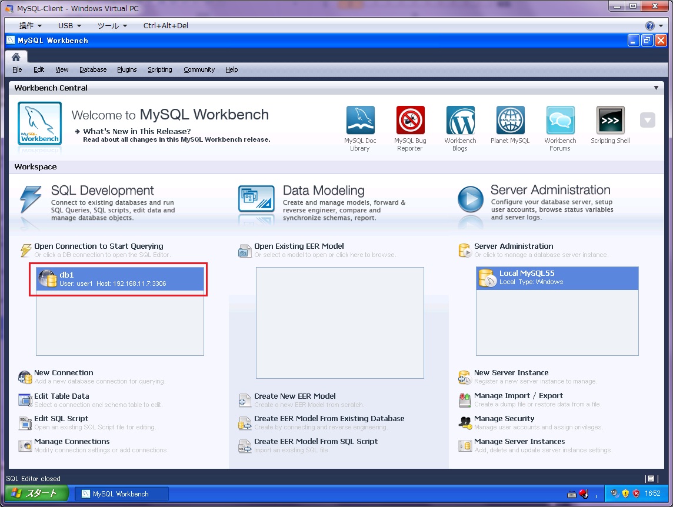Image resolution: width=673 pixels, height=507 pixels.
Task: Open the View menu
Action: pyautogui.click(x=62, y=69)
